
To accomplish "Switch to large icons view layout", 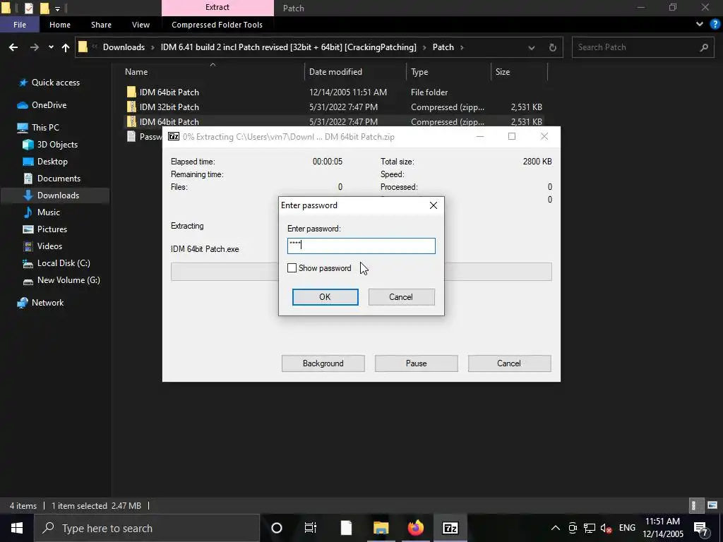I will pyautogui.click(x=712, y=505).
